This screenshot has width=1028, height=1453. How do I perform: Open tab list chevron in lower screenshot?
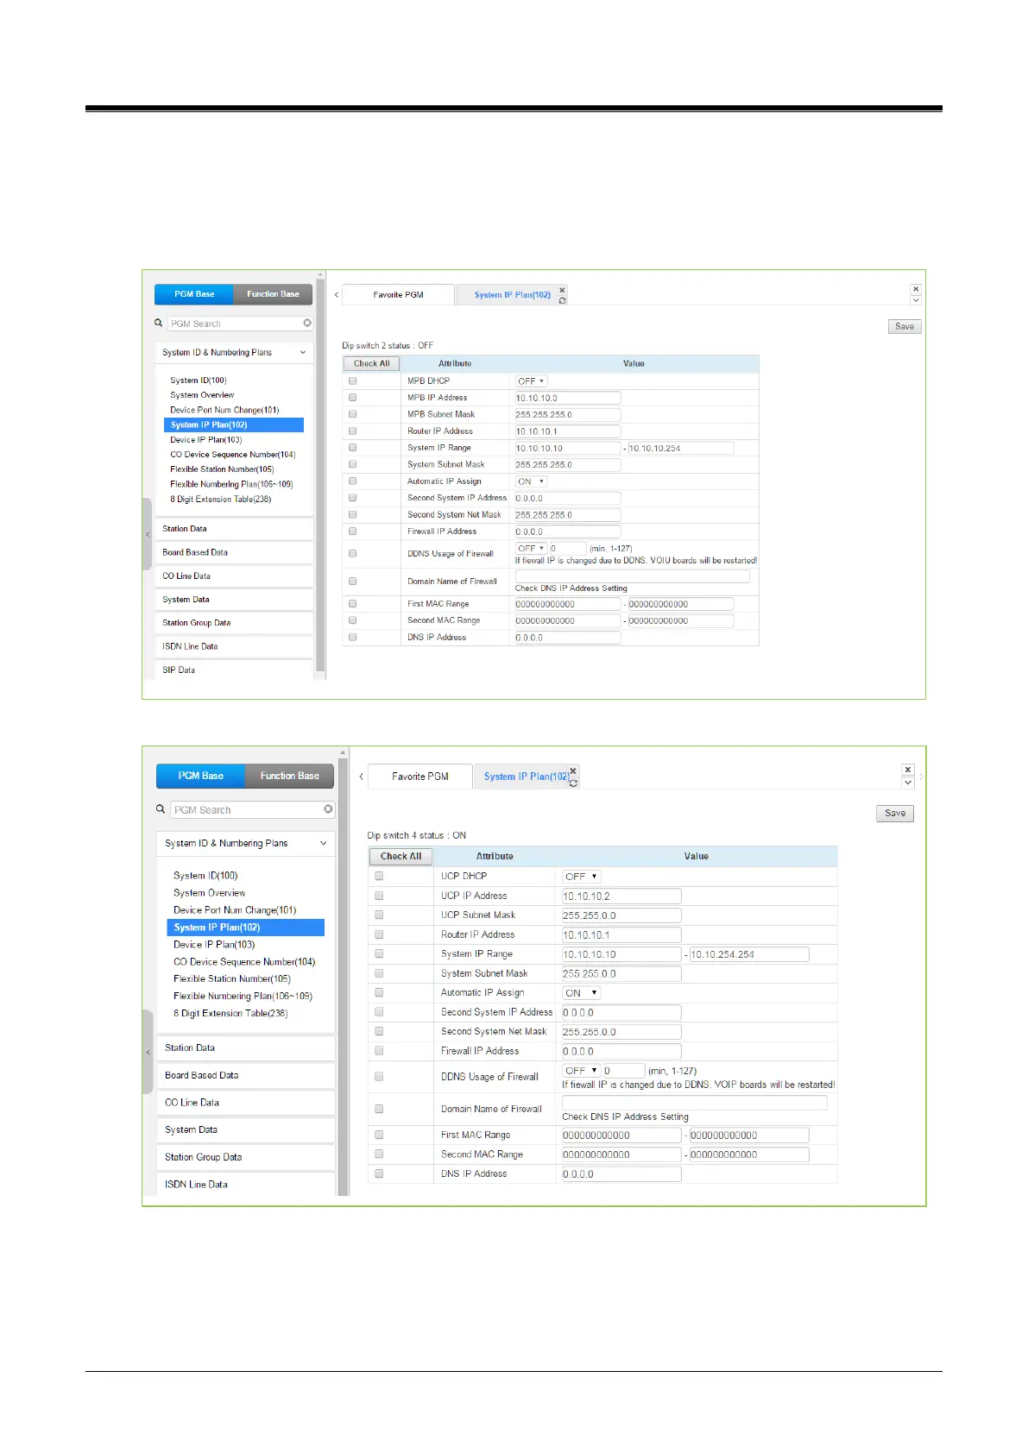coord(907,783)
